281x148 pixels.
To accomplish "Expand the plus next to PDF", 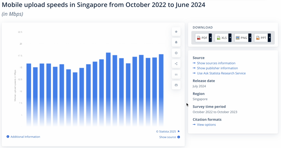I will click(210, 38).
